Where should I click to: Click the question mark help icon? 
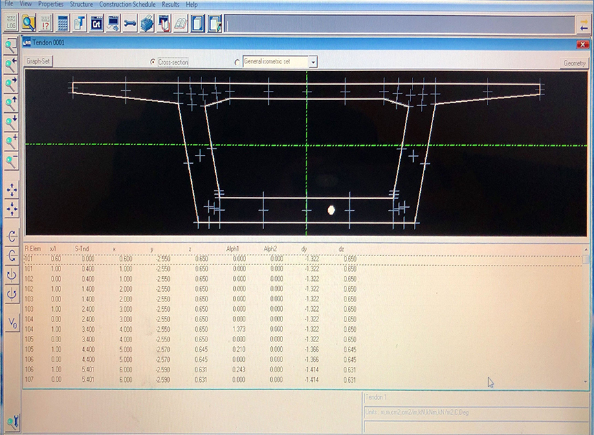point(46,23)
